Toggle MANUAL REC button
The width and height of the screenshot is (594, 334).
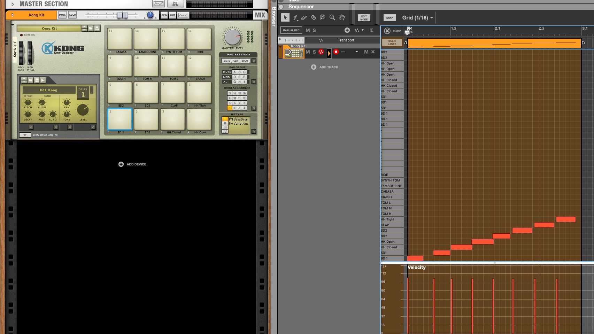pos(291,30)
